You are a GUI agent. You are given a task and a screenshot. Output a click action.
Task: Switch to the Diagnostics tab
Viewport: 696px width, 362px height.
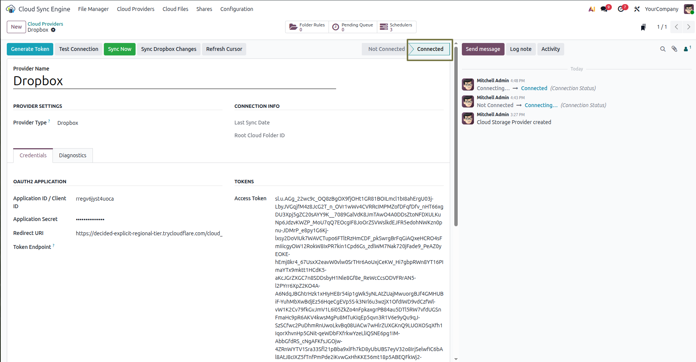(x=73, y=155)
